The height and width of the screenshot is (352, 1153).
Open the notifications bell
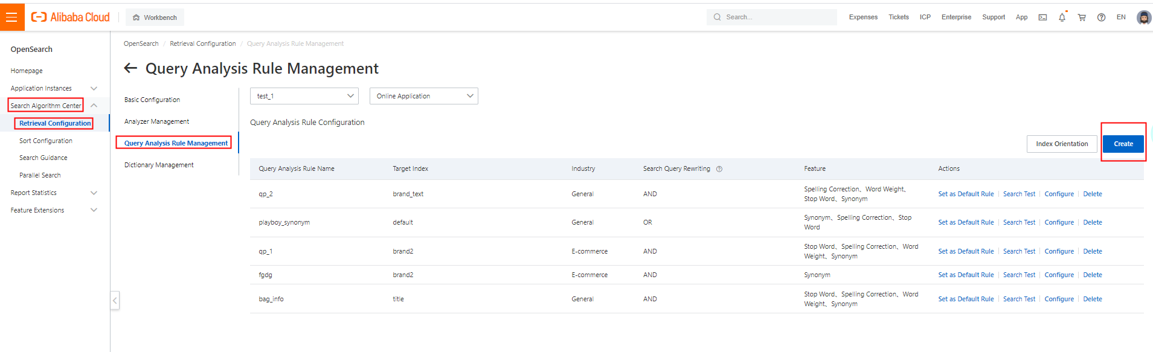(1062, 18)
